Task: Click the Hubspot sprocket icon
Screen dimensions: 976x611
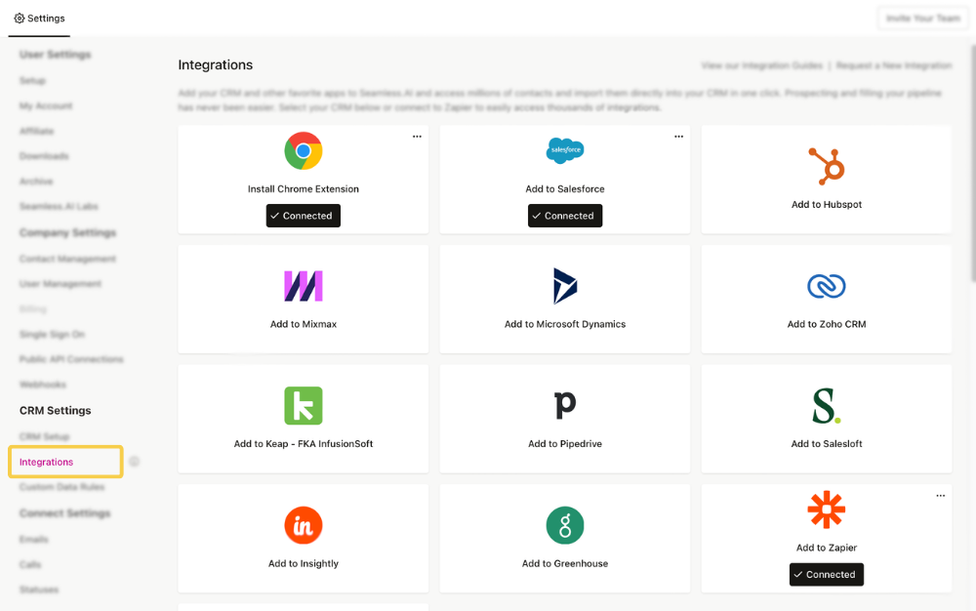Action: click(x=826, y=166)
